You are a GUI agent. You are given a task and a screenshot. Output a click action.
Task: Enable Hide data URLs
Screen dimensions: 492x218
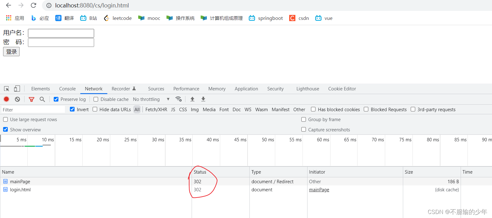coord(95,109)
